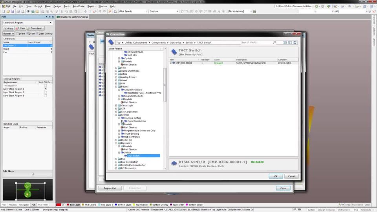
Task: Click the red current-layer color swatch
Action: (x=59, y=205)
